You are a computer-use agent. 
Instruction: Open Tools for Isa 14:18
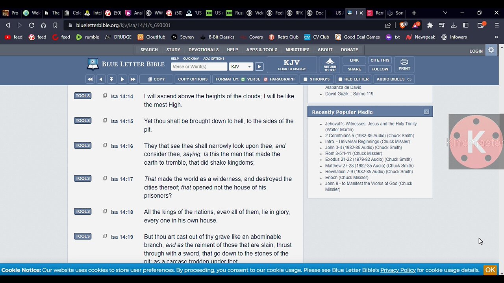(83, 211)
